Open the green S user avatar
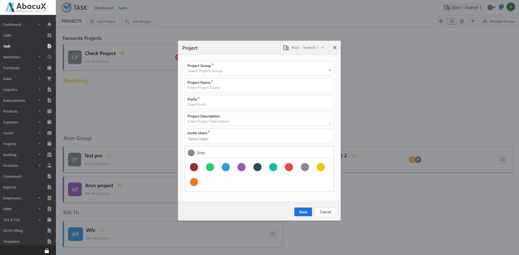The height and width of the screenshot is (255, 519). (x=511, y=7)
